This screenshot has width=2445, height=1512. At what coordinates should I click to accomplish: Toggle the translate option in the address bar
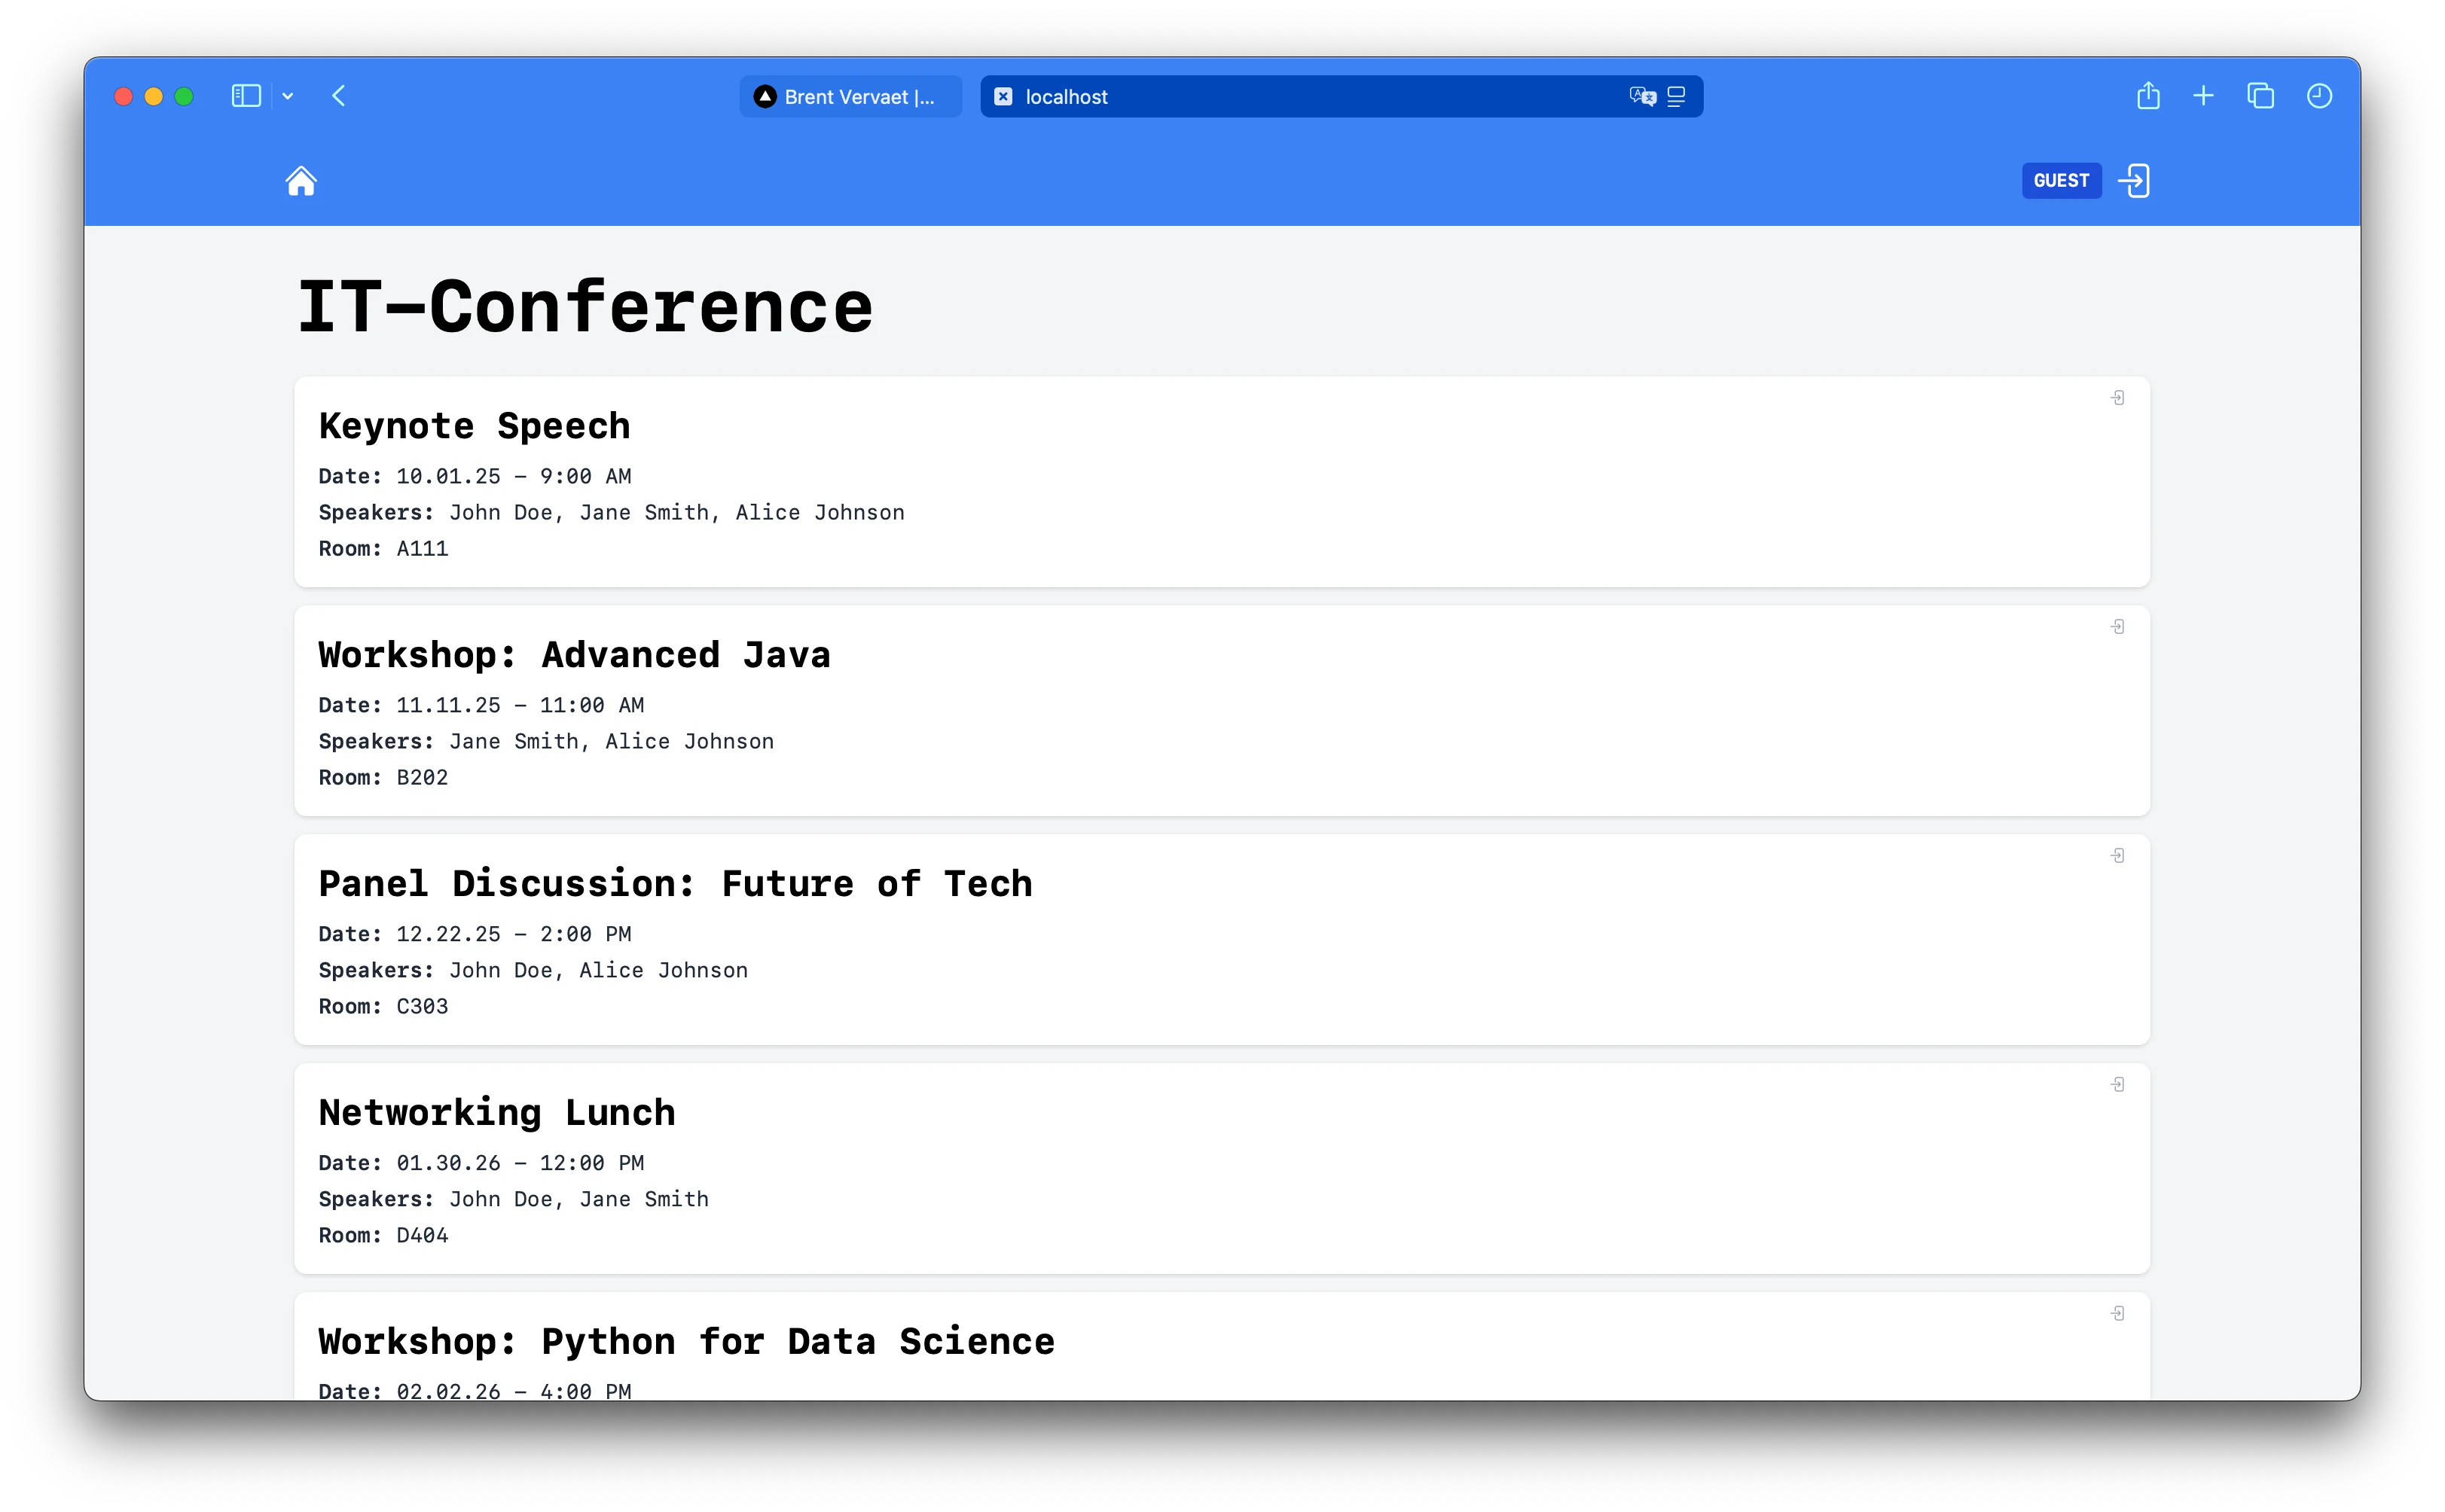click(1639, 96)
